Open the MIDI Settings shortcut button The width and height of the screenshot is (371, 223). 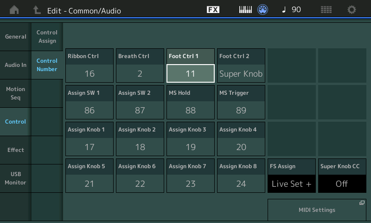317,210
